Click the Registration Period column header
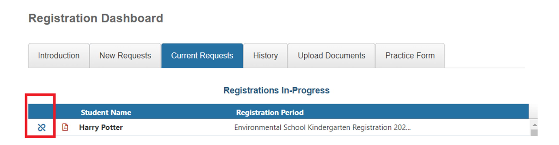The height and width of the screenshot is (145, 559). pos(270,112)
